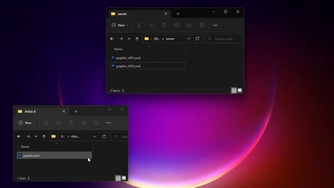Open folder icon dropdown in server address bar

(x=151, y=39)
